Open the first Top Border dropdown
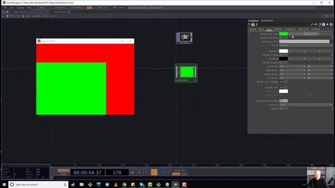 click(x=292, y=78)
